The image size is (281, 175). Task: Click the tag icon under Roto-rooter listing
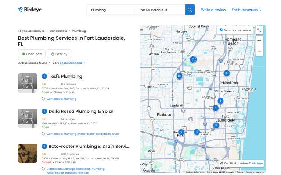coord(43,169)
